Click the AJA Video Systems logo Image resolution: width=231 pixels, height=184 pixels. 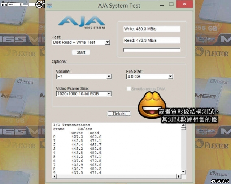click(x=82, y=22)
